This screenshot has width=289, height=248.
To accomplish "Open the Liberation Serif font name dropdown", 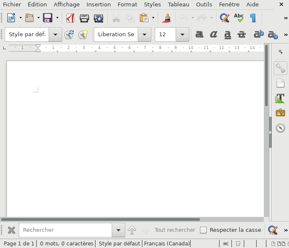I will [x=144, y=35].
